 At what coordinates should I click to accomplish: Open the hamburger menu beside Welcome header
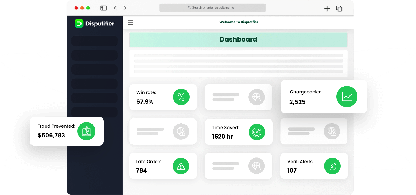130,22
